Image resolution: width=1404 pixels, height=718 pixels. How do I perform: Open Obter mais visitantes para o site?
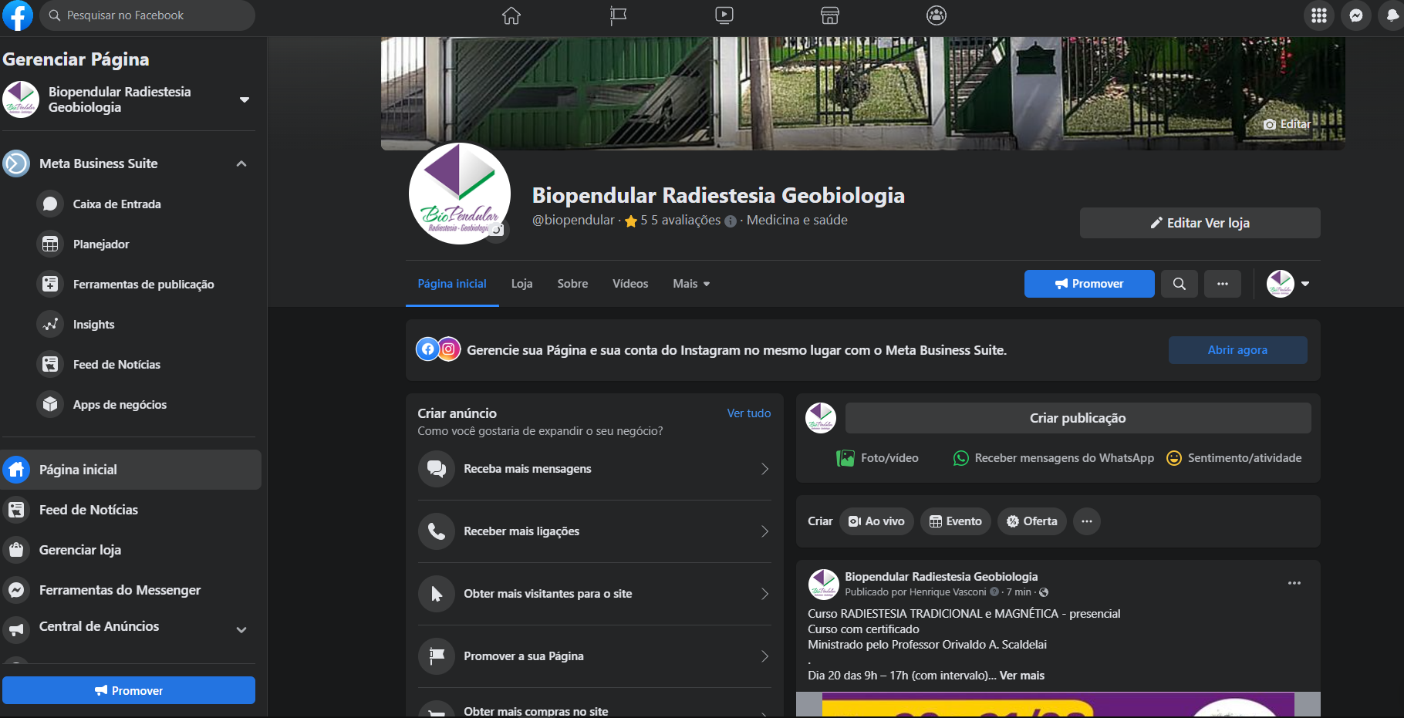[x=595, y=594]
